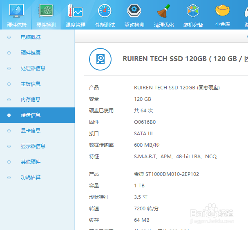The image size is (248, 230).
Task: Click the 接口 label
Action: tap(94, 134)
